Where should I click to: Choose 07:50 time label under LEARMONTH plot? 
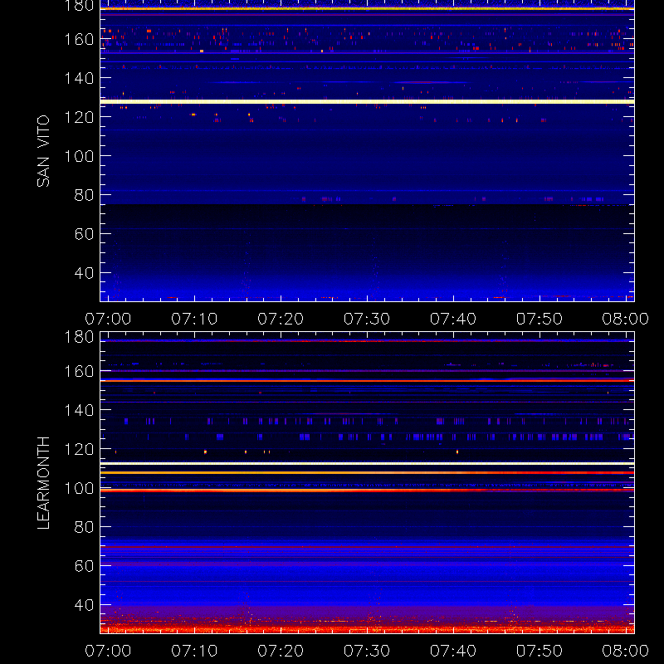(539, 651)
